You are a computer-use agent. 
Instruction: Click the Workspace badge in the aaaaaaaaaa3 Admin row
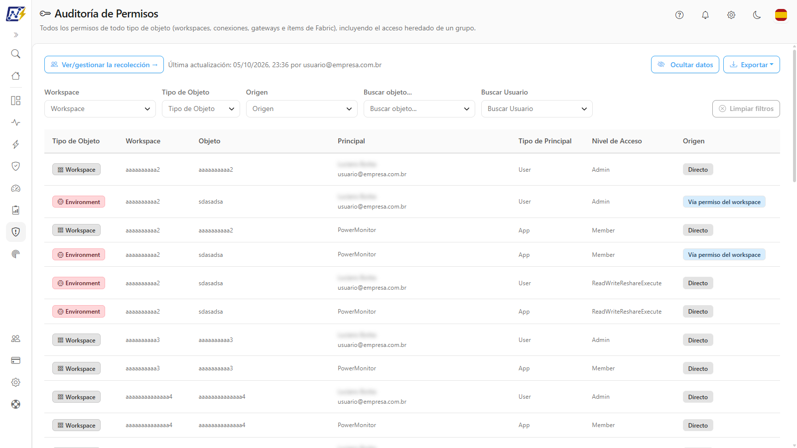pyautogui.click(x=77, y=340)
